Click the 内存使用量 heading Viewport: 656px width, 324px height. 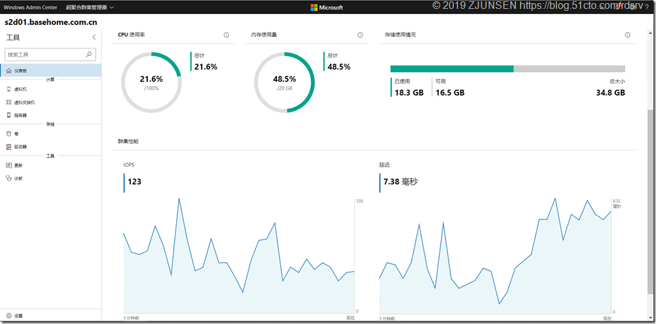tap(264, 35)
